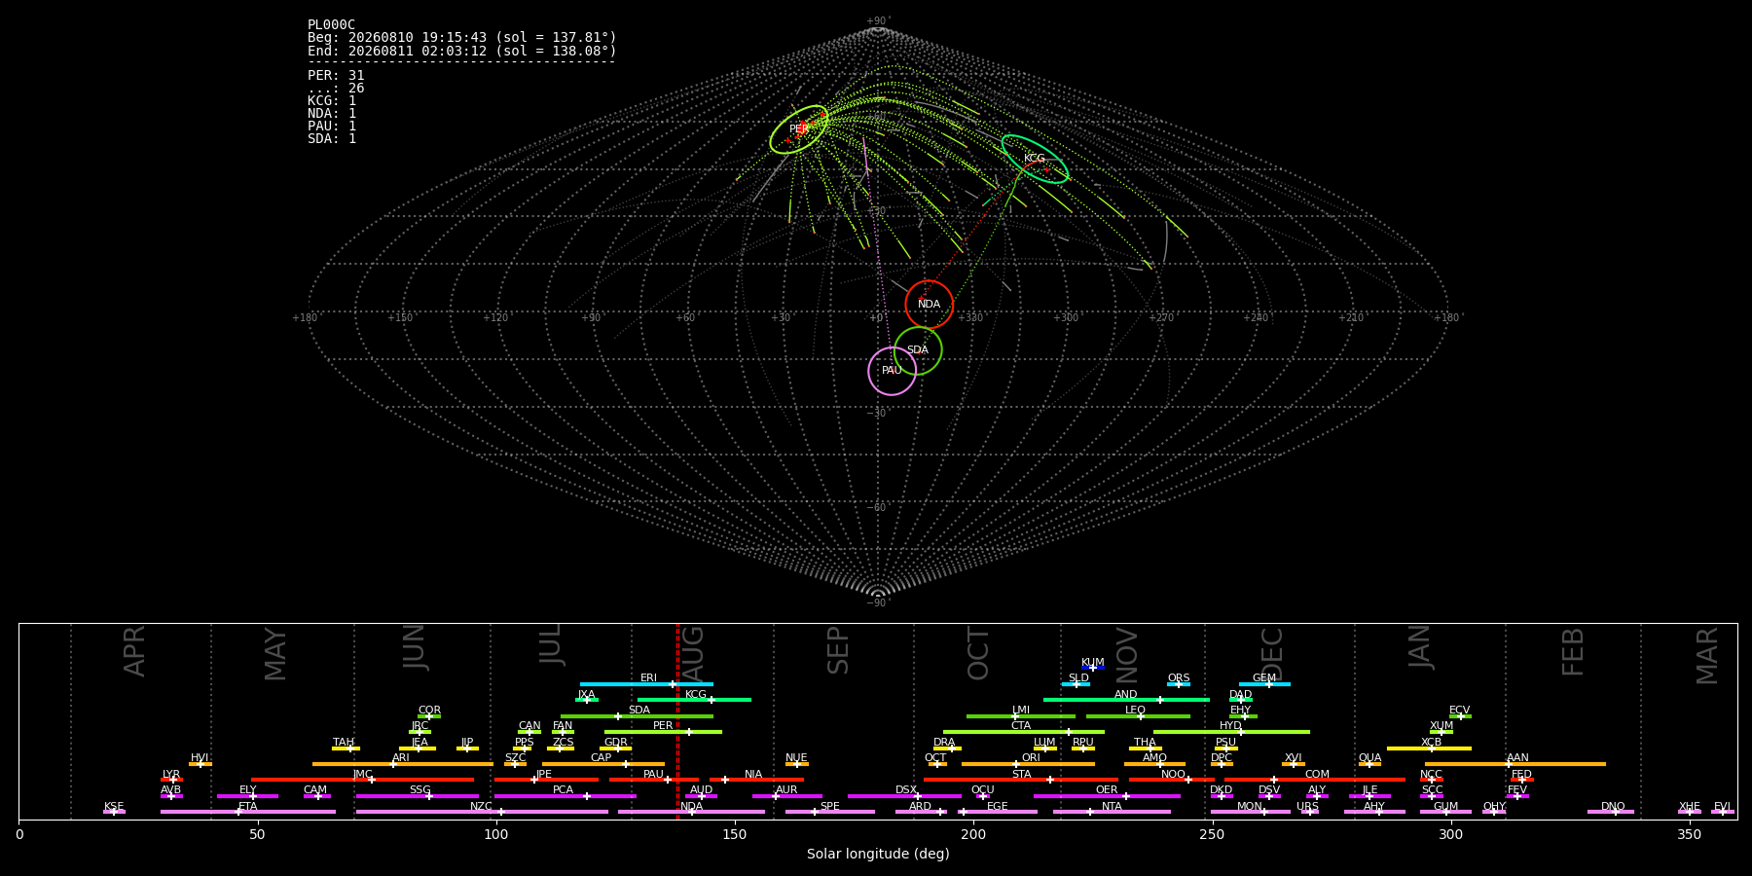Click the KCG radiant ellipse
This screenshot has height=876, width=1752.
(1035, 159)
